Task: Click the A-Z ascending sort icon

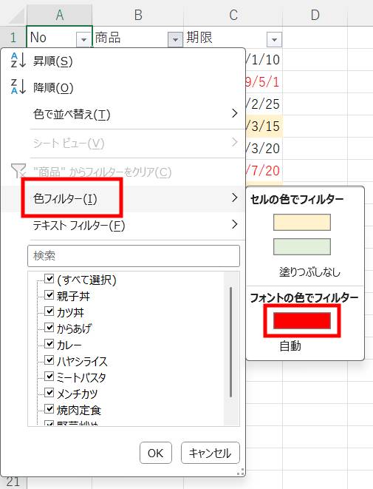Action: pyautogui.click(x=18, y=60)
